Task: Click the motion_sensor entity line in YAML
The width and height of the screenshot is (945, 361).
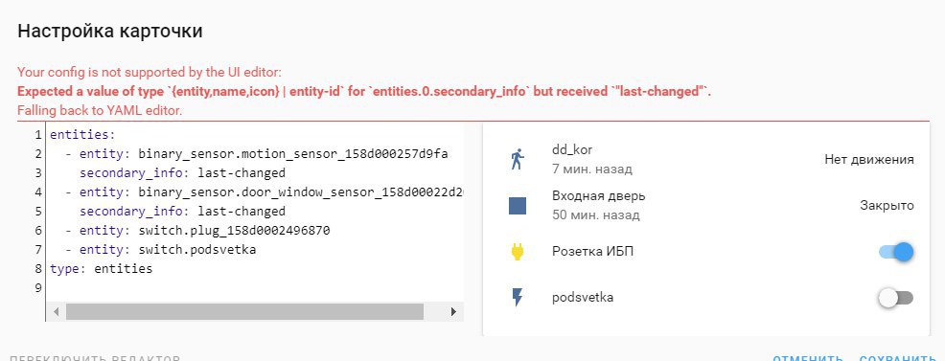Action: [x=257, y=154]
